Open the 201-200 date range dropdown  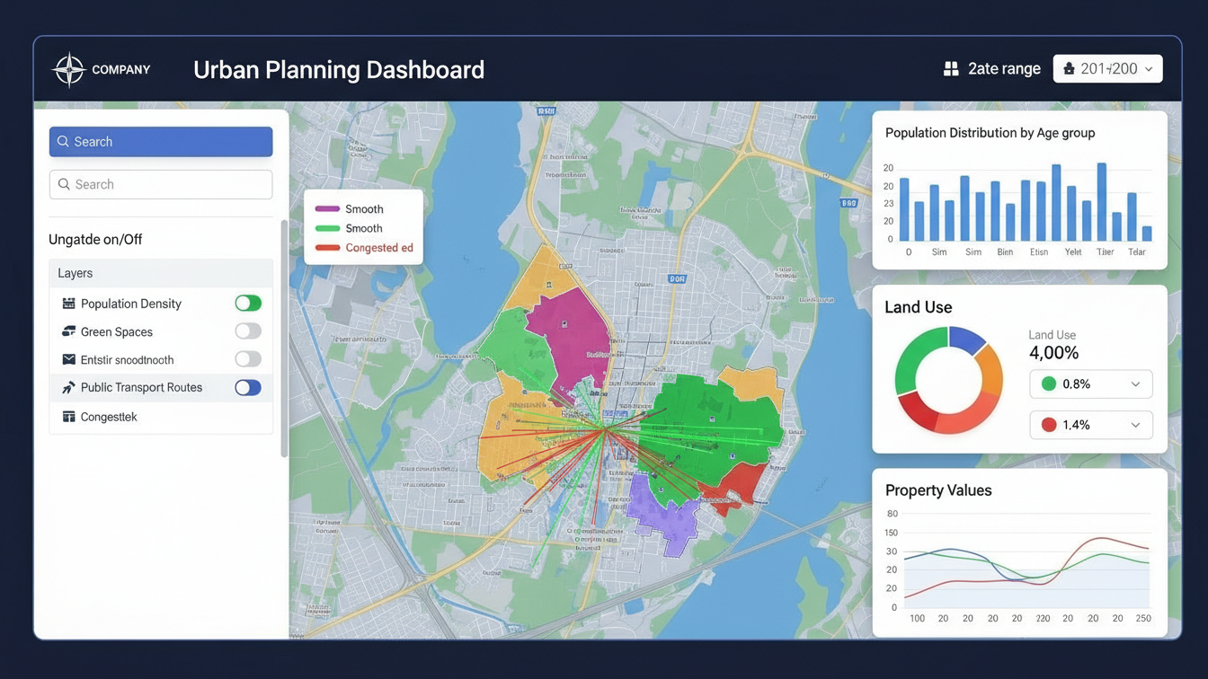coord(1108,67)
